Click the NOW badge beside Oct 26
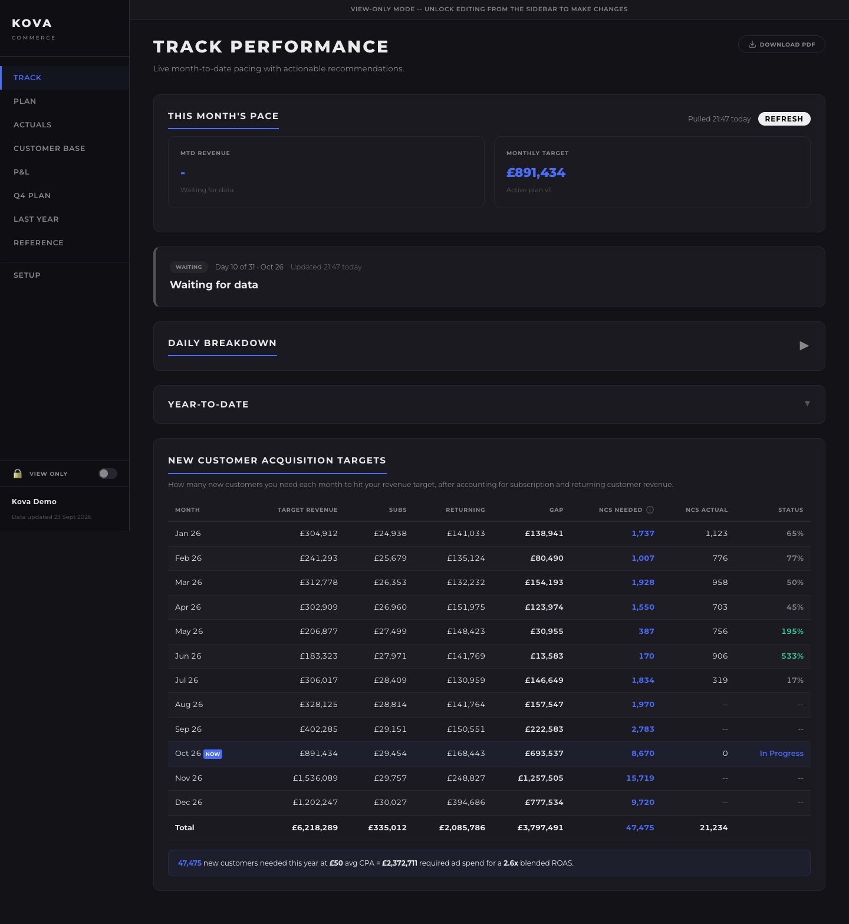 [x=213, y=754]
